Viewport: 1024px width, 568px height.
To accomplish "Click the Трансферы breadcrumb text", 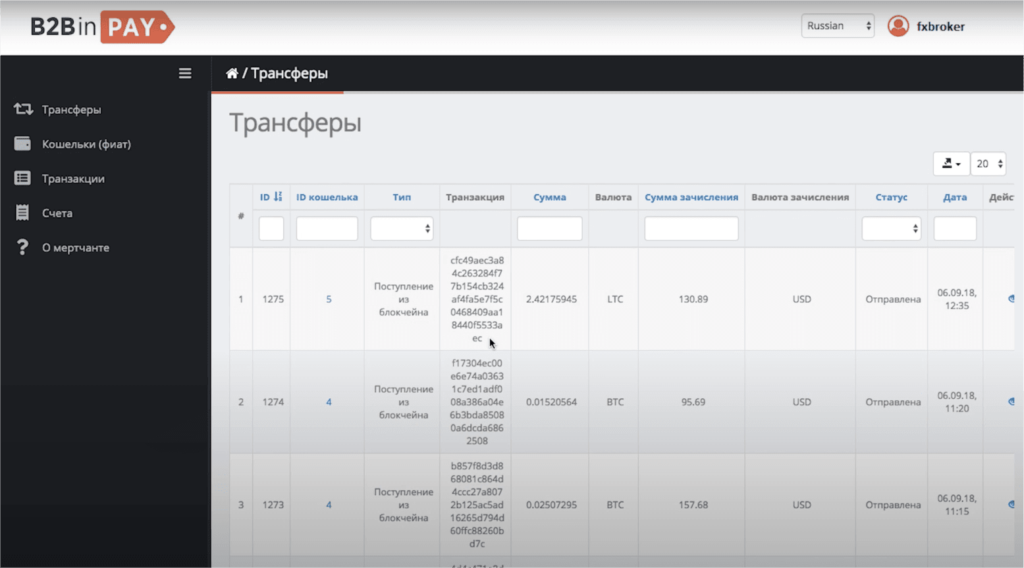I will [289, 73].
